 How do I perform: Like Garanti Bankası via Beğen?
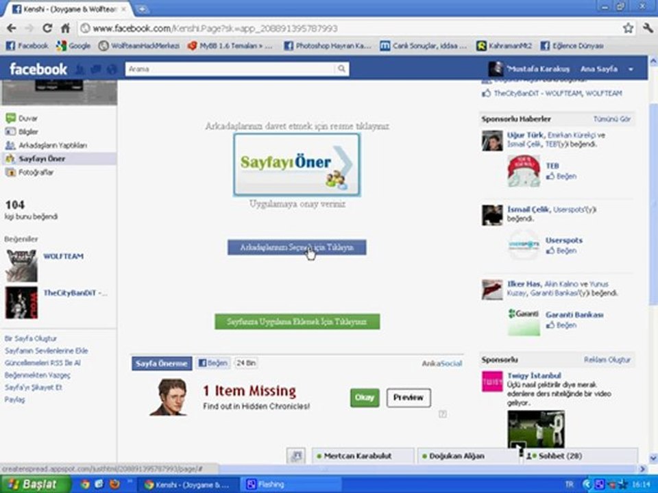click(x=561, y=325)
